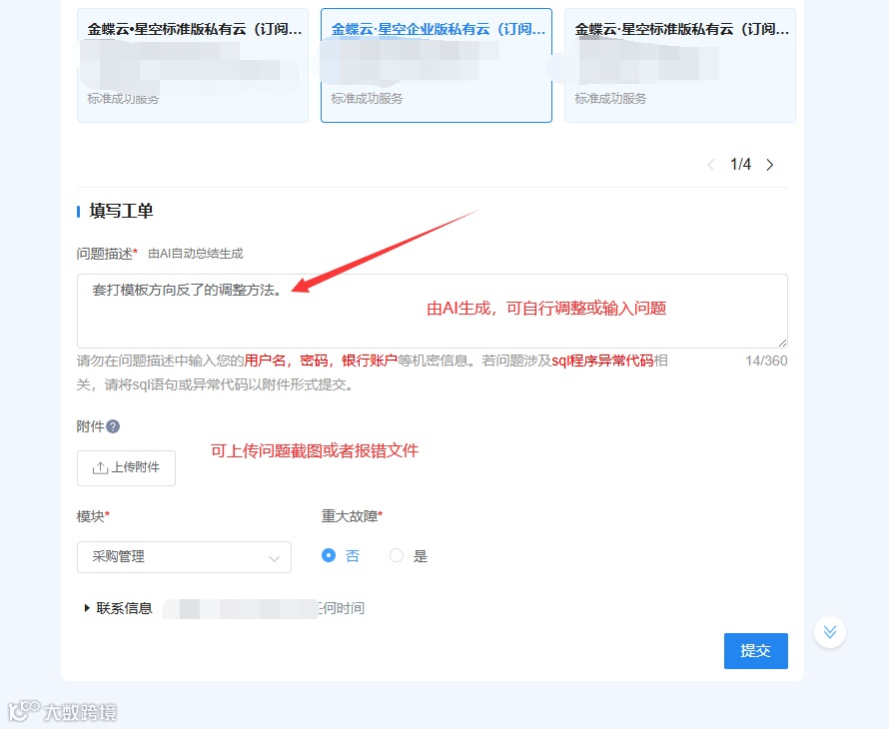Viewport: 889px width, 729px height.
Task: Select the third 金蝶云·星空标准版私有云 card
Action: pos(680,65)
